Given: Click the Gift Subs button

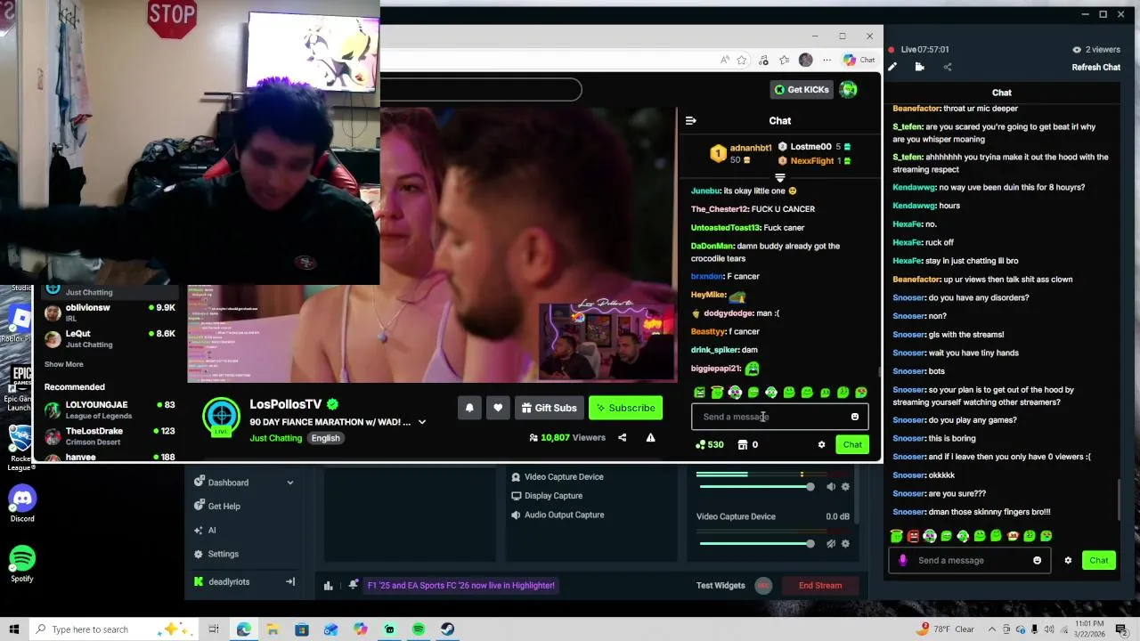Looking at the screenshot, I should pos(549,408).
